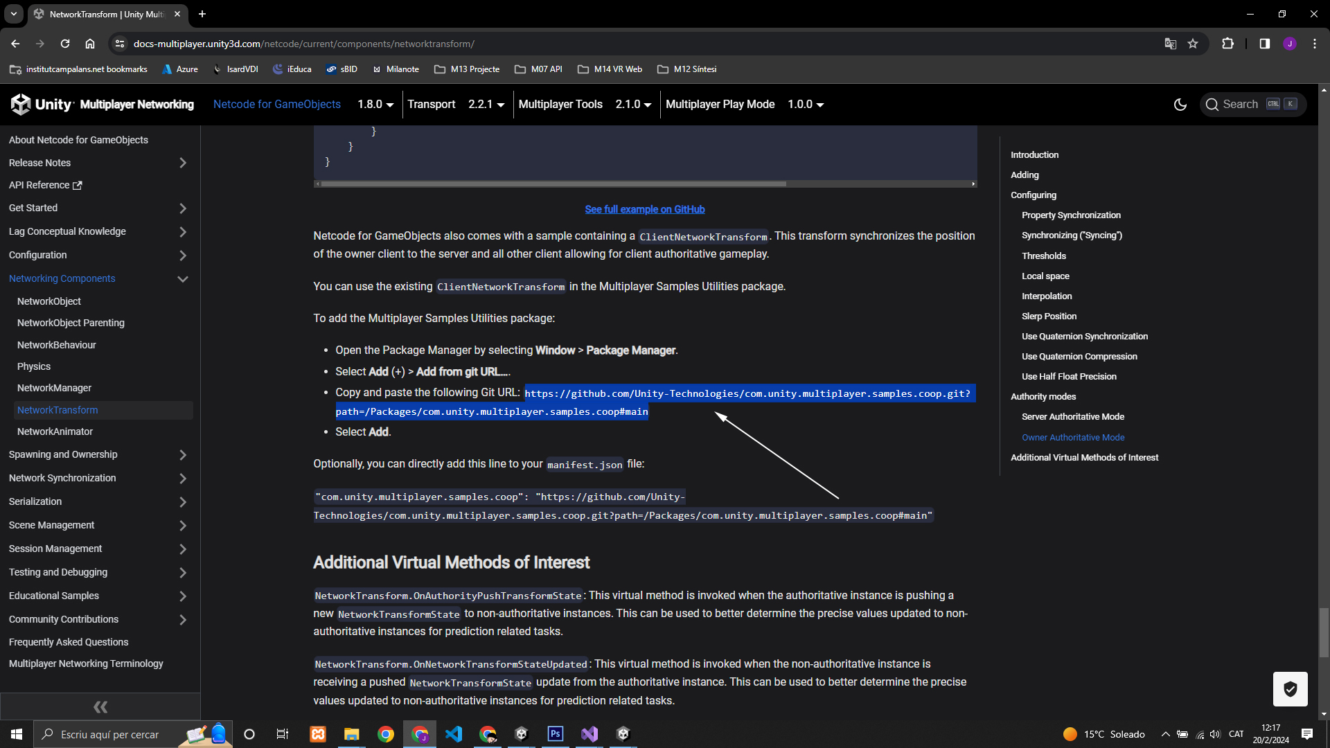
Task: Bookmark this page with star icon
Action: (1193, 44)
